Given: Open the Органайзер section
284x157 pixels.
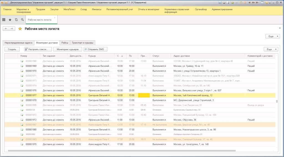Looking at the screenshot, I should tap(201, 9).
